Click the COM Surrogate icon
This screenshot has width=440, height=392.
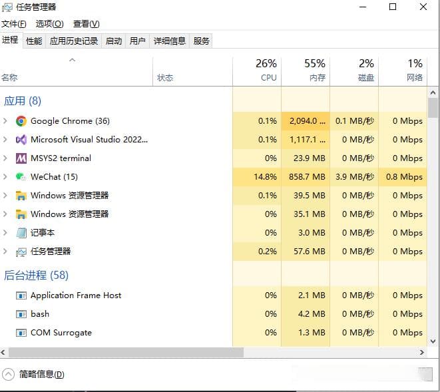21,333
